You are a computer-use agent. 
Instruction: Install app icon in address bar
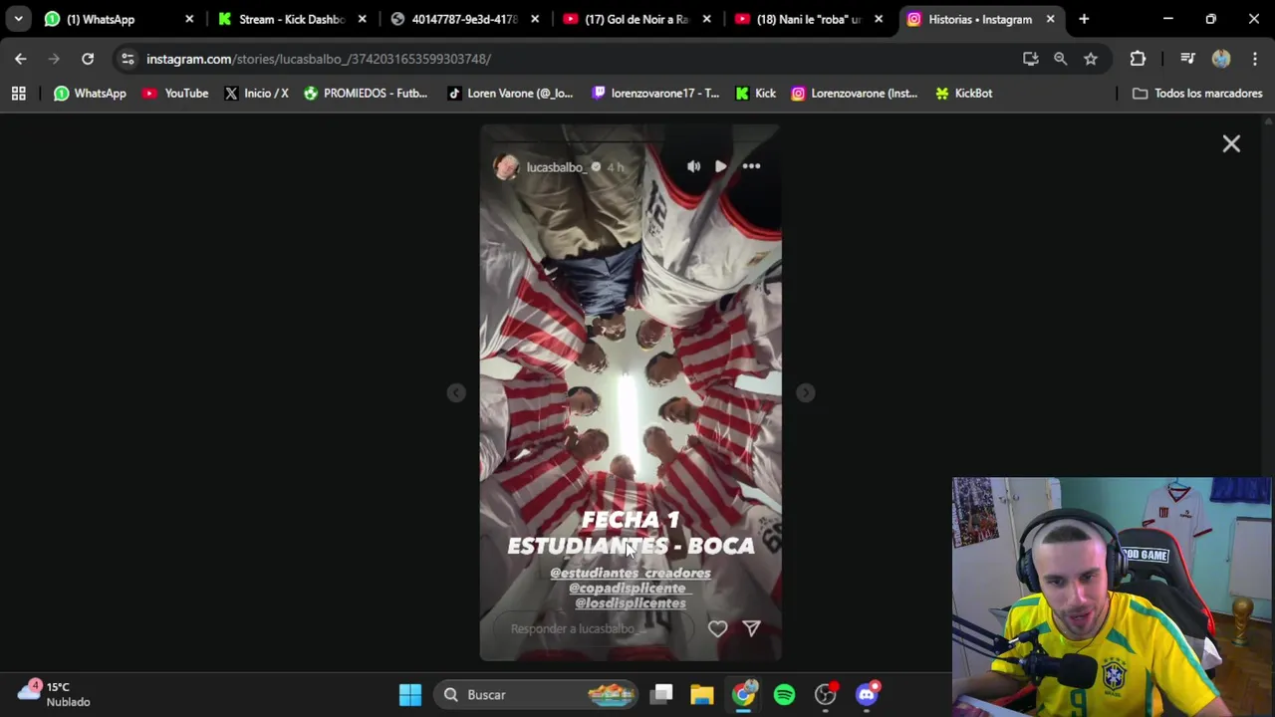coord(1031,59)
